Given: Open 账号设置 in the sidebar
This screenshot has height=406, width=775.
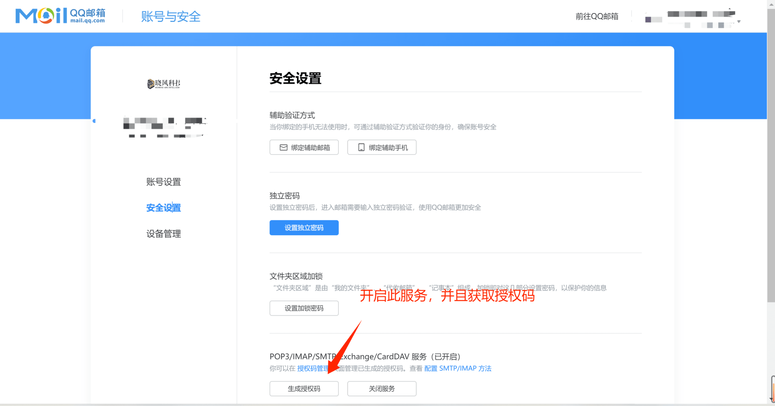Looking at the screenshot, I should [163, 182].
